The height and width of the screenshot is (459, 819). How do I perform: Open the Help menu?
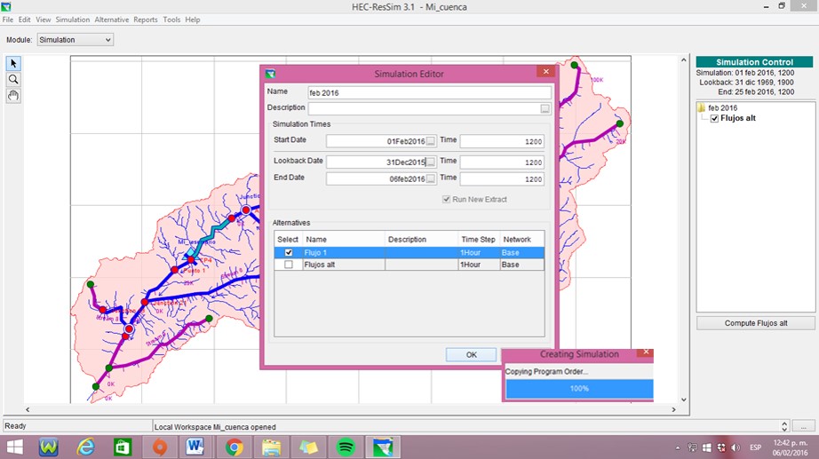(192, 20)
